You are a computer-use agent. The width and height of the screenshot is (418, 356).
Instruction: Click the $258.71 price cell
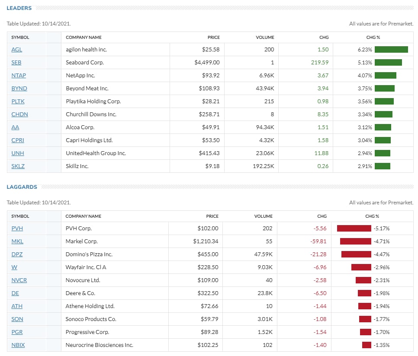[x=209, y=114]
